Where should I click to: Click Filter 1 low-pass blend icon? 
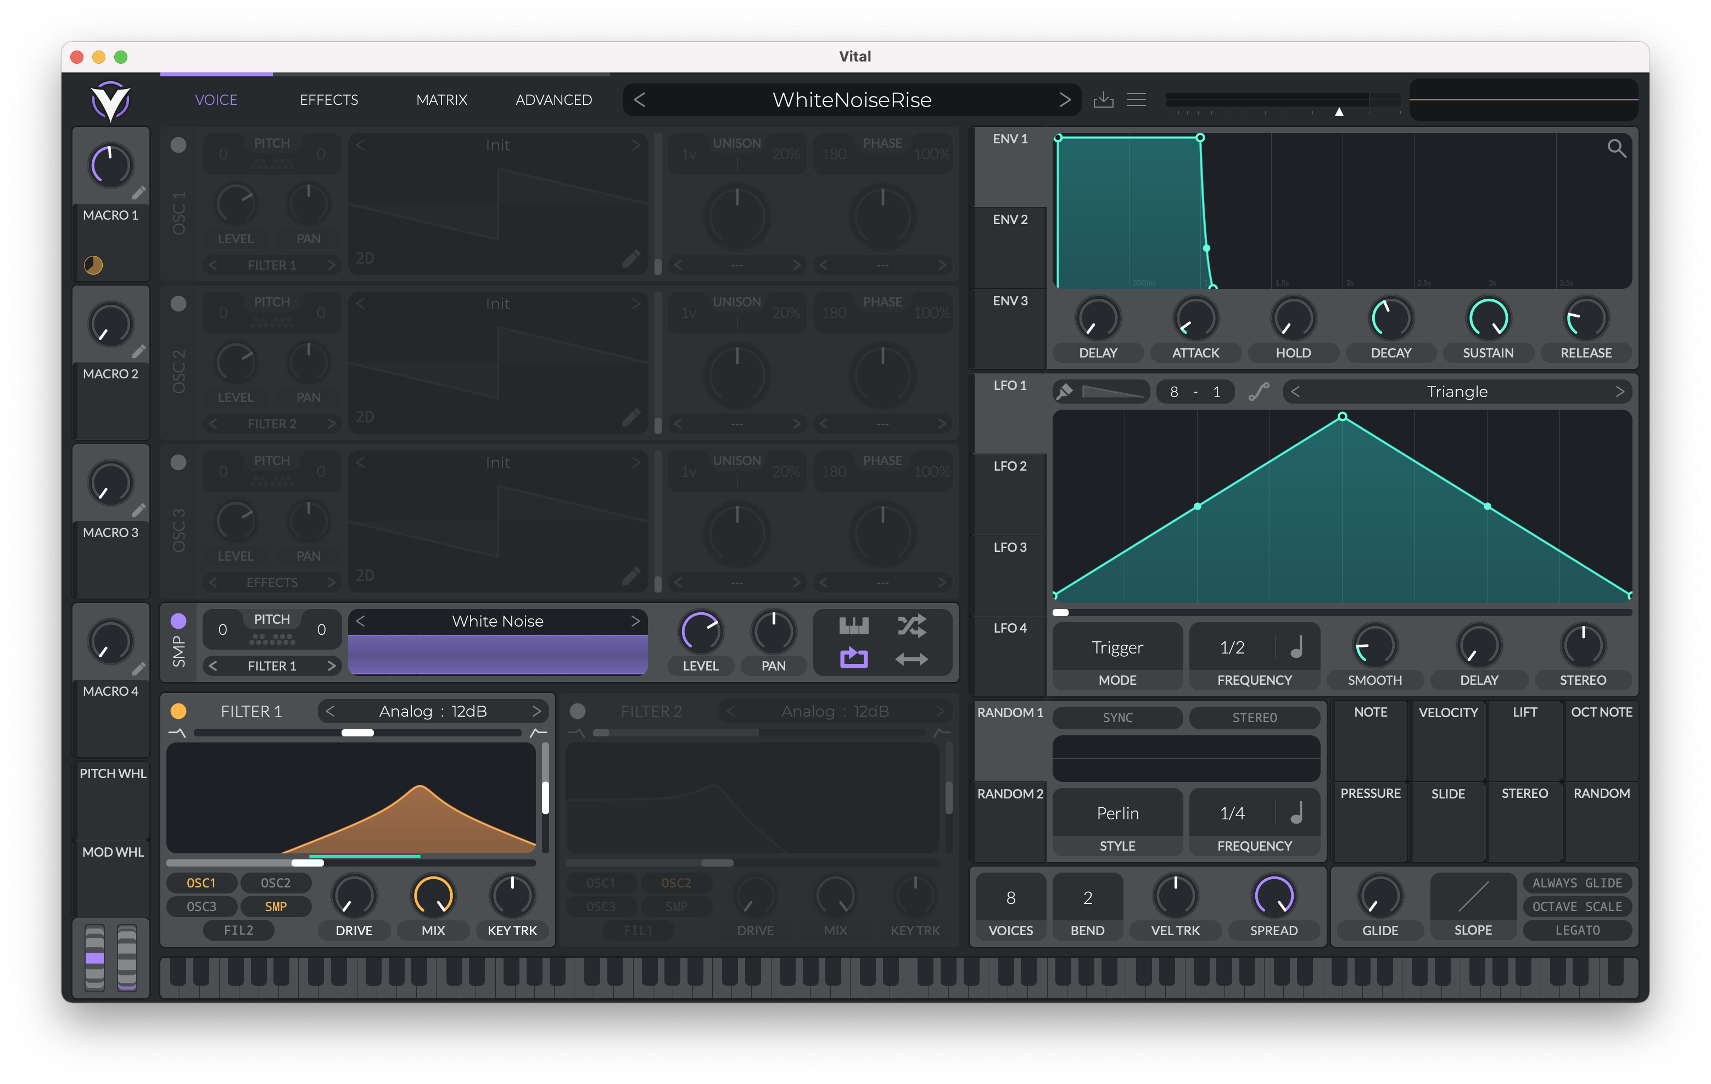pos(177,733)
